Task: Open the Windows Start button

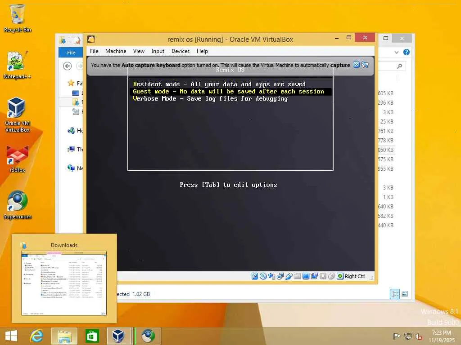Action: click(x=11, y=336)
